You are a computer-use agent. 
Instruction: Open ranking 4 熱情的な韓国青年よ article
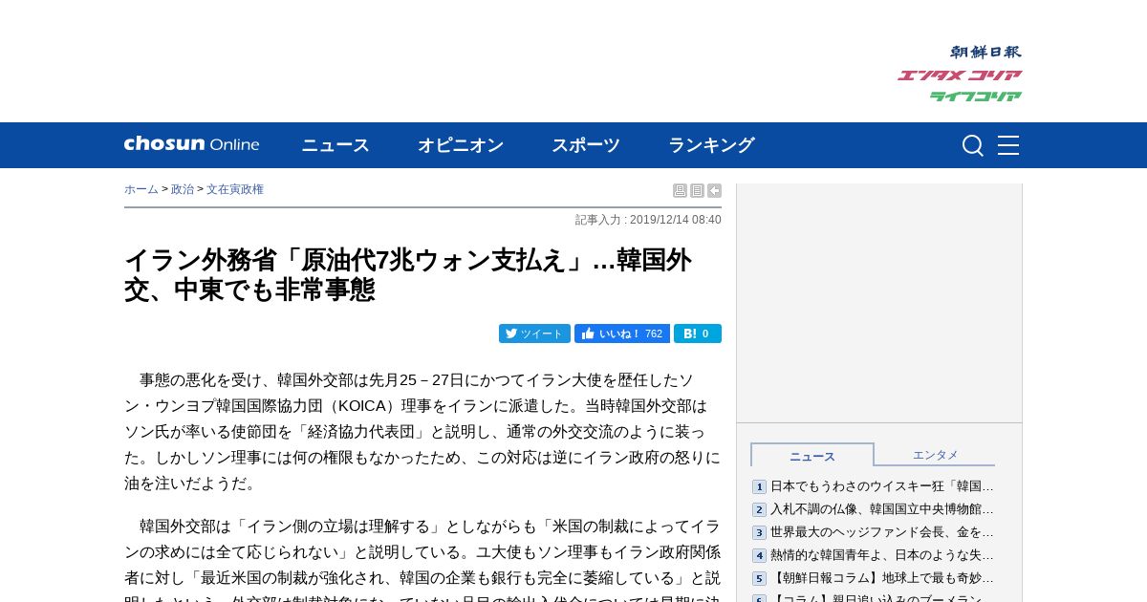point(882,555)
